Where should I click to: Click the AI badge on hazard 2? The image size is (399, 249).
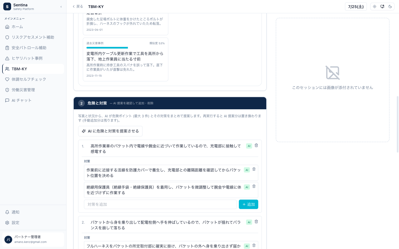[x=249, y=222]
